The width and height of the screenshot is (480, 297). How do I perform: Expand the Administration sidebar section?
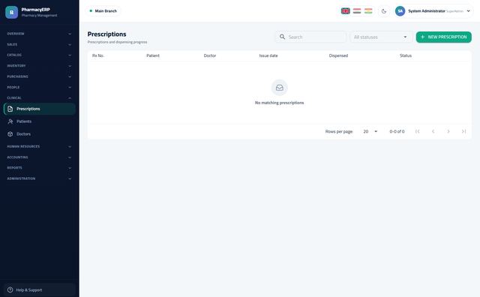(x=39, y=178)
